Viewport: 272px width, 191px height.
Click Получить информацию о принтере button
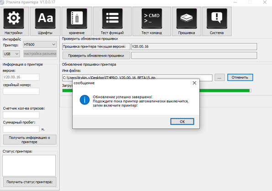click(x=30, y=140)
